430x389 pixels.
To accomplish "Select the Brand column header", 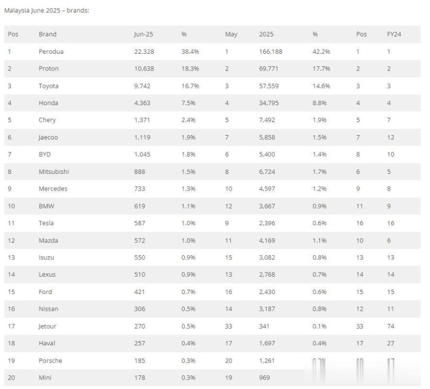I will click(47, 34).
